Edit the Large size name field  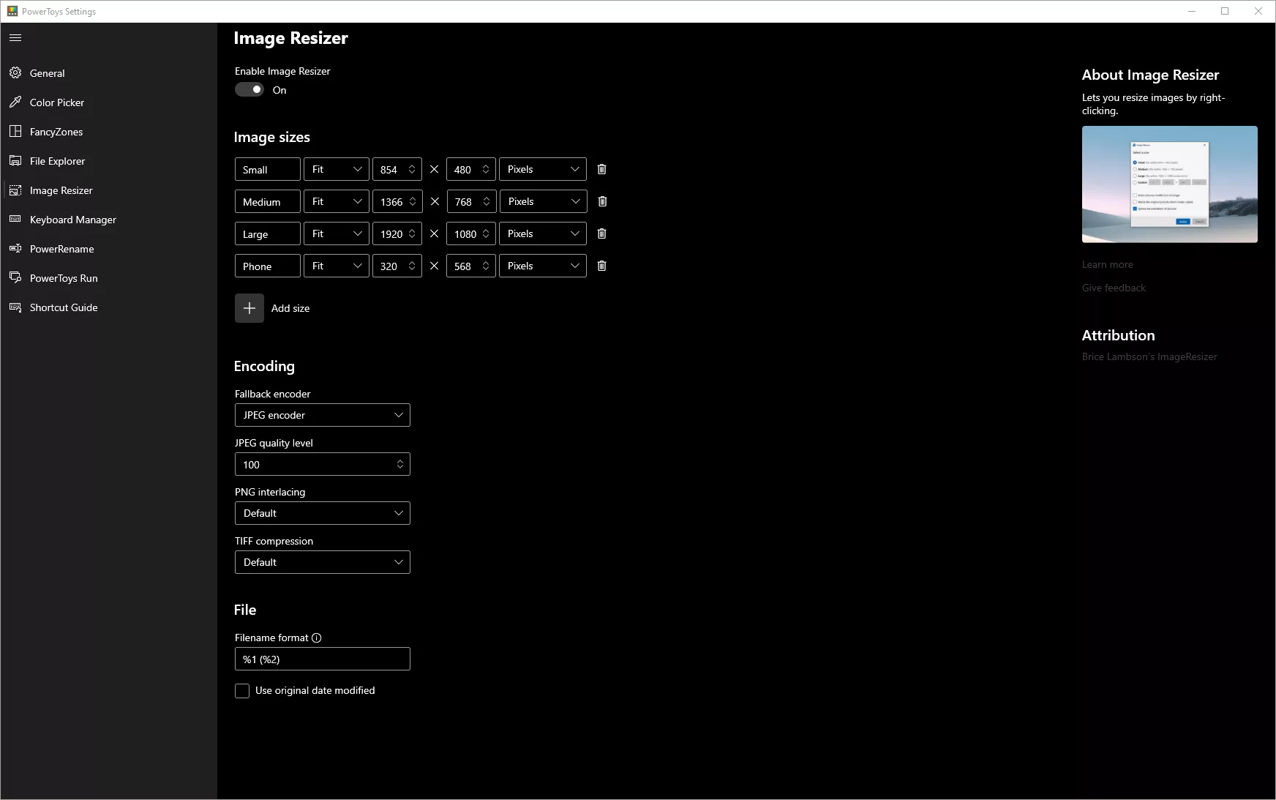pyautogui.click(x=268, y=233)
